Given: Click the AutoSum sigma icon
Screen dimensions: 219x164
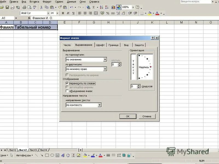Looking at the screenshot, I should pos(94,7).
